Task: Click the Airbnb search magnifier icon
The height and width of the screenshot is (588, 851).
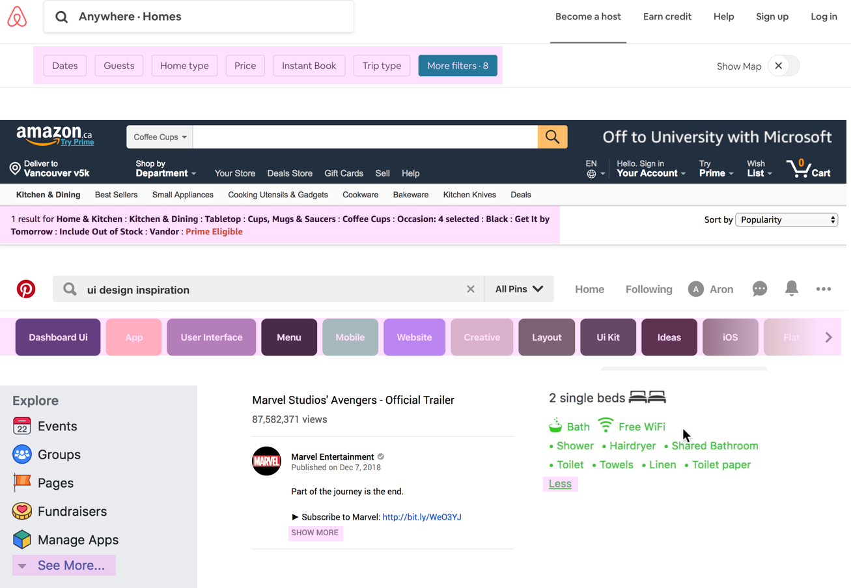Action: pyautogui.click(x=61, y=17)
